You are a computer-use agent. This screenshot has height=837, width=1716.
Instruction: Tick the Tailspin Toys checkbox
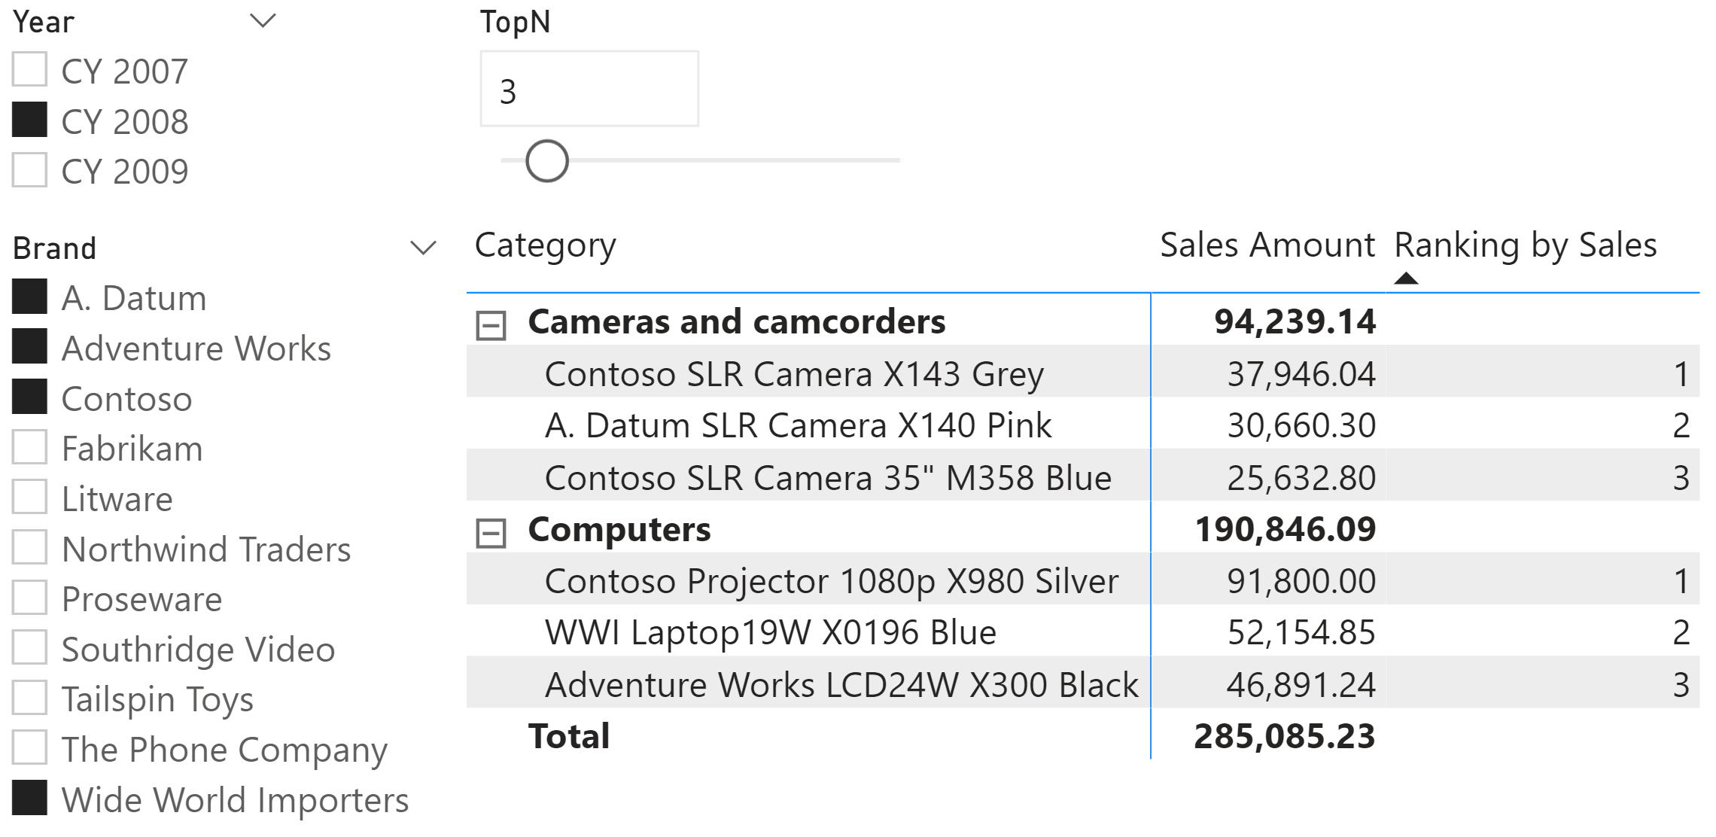[x=30, y=698]
